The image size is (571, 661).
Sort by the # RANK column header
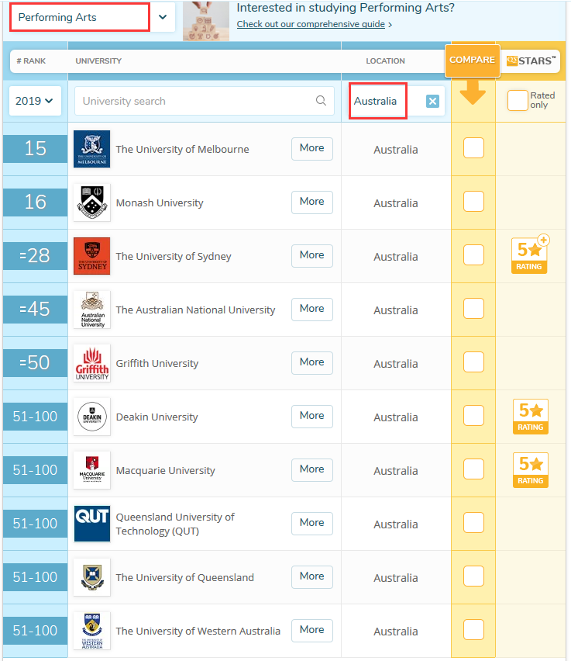tap(31, 61)
